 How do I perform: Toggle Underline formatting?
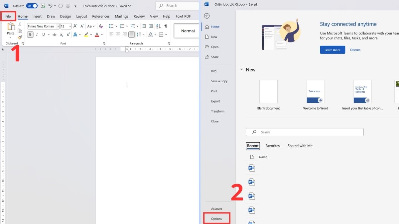pyautogui.click(x=44, y=35)
